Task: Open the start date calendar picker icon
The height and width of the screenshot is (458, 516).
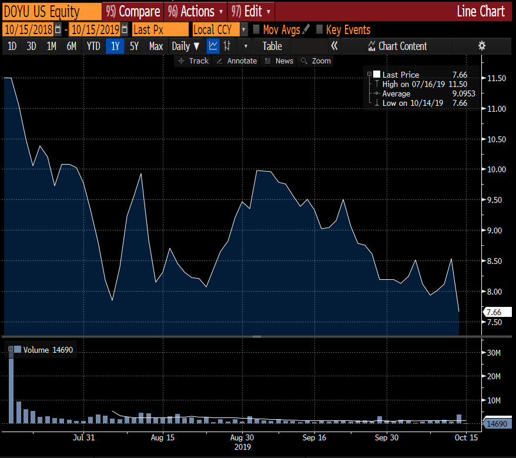Action: click(58, 29)
